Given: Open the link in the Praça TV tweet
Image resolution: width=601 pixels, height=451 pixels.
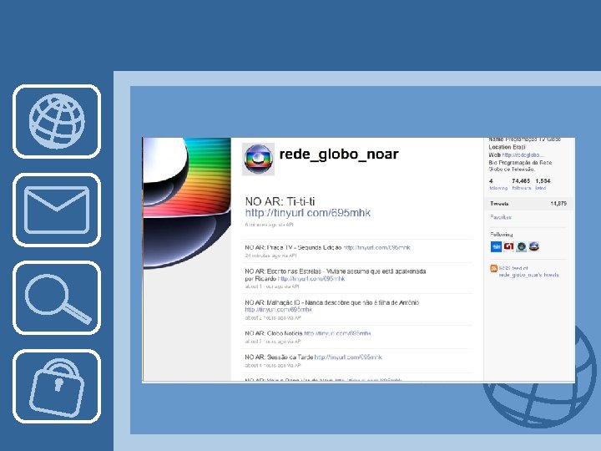Looking at the screenshot, I should (x=376, y=248).
